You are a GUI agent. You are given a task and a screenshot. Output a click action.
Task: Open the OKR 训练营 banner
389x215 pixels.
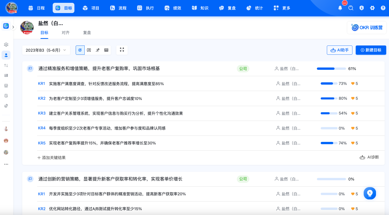(x=367, y=28)
